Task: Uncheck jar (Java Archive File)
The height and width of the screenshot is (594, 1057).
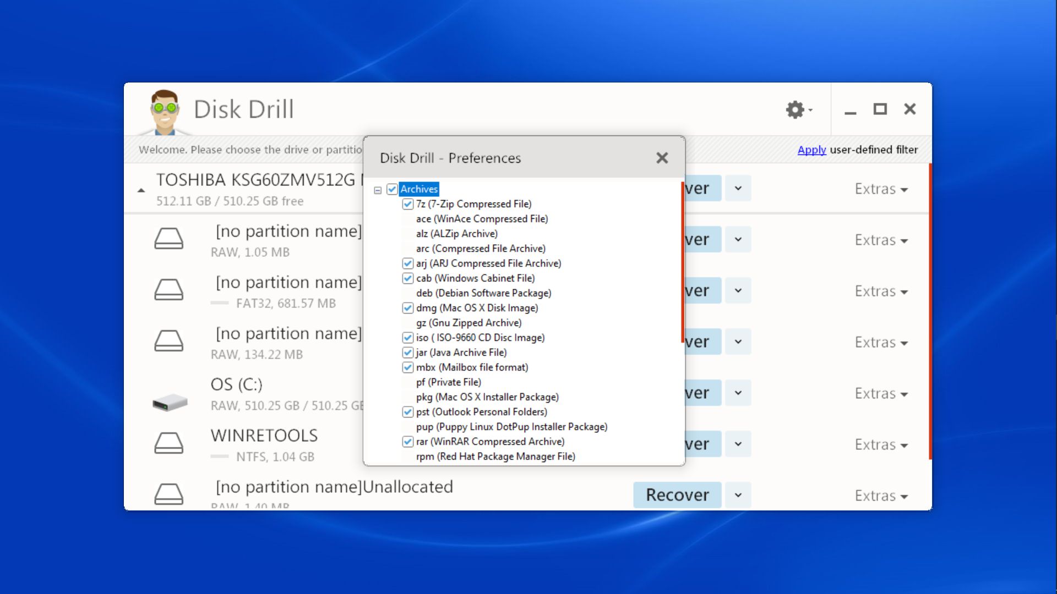Action: (407, 353)
